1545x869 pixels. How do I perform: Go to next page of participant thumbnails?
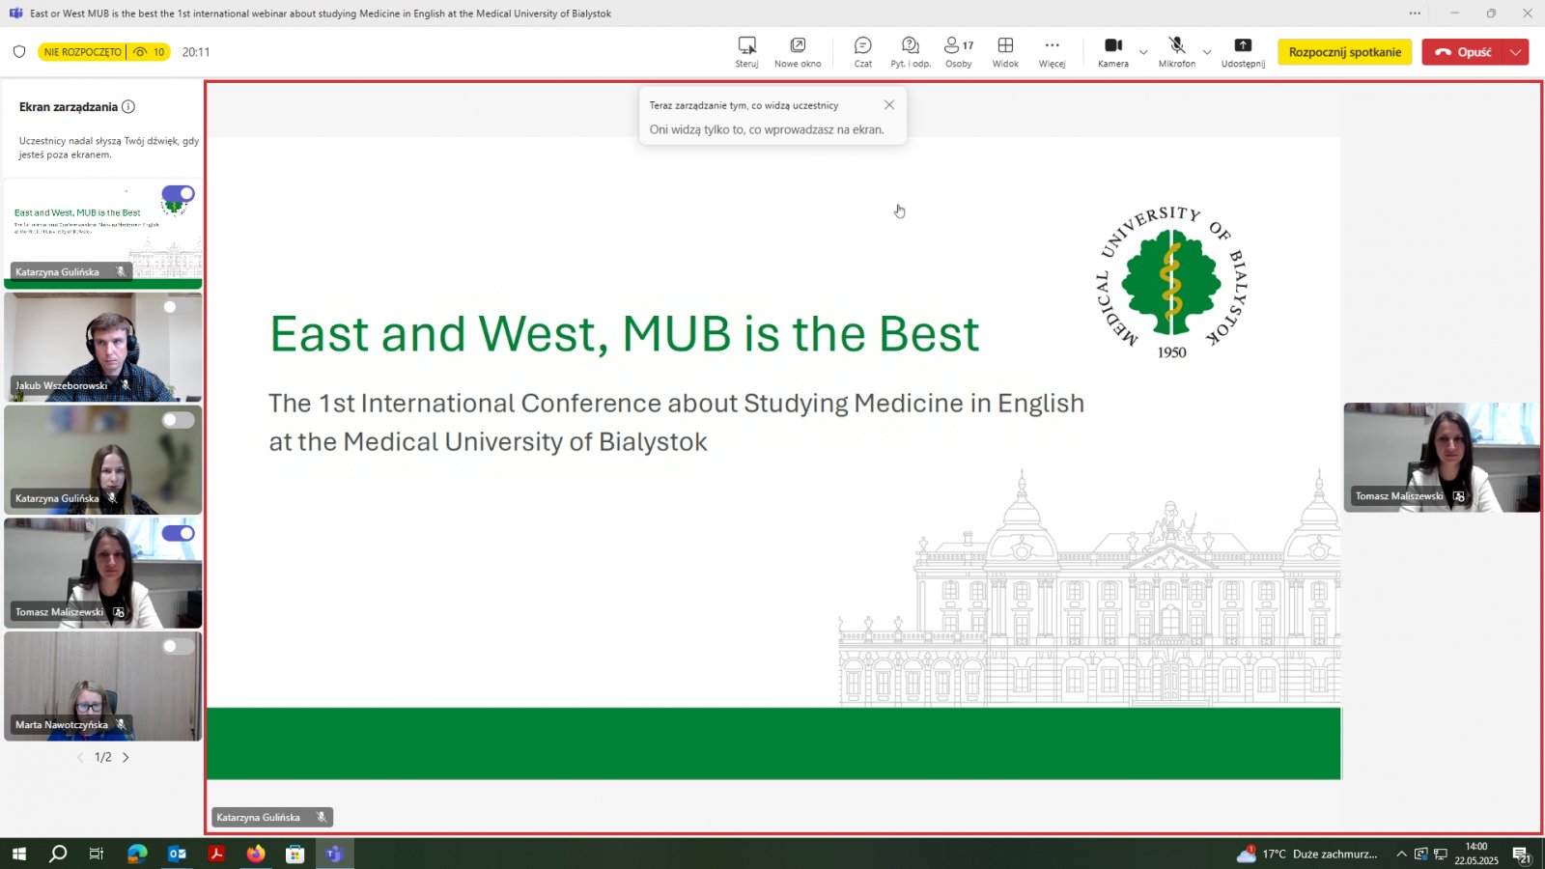pyautogui.click(x=126, y=758)
